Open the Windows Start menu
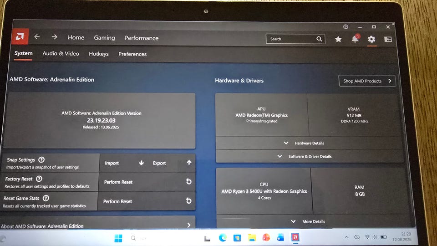This screenshot has height=246, width=437. (118, 238)
